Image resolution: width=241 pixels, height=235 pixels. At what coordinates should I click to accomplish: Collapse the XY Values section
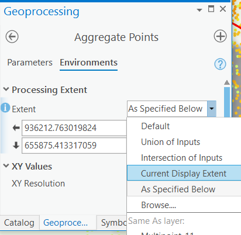click(x=6, y=166)
